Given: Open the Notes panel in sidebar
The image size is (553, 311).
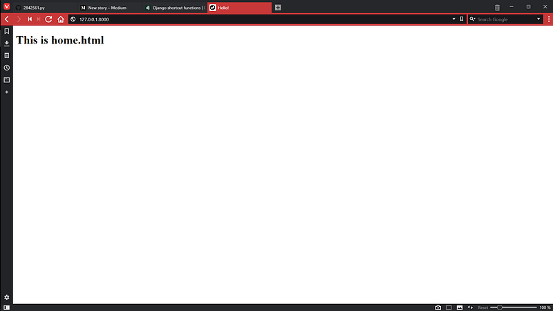Looking at the screenshot, I should [x=6, y=55].
